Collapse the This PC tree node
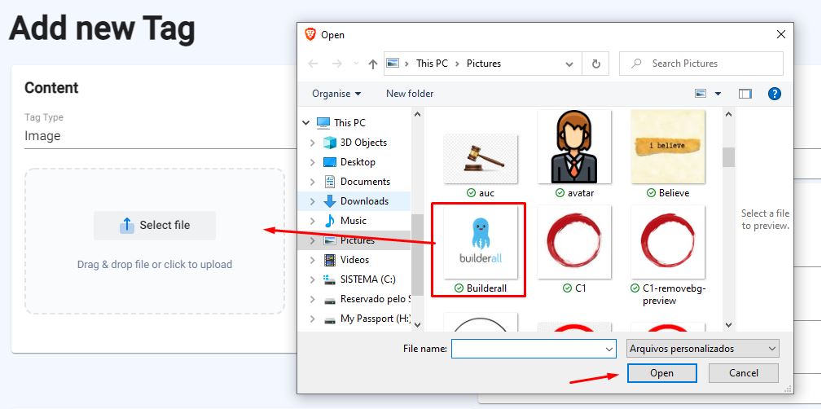 pos(306,123)
